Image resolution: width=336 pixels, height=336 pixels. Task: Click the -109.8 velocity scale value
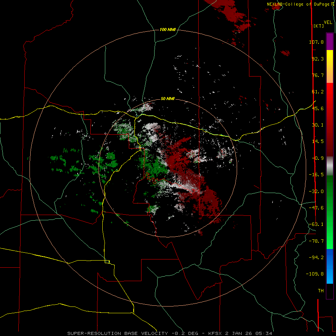tap(315, 274)
